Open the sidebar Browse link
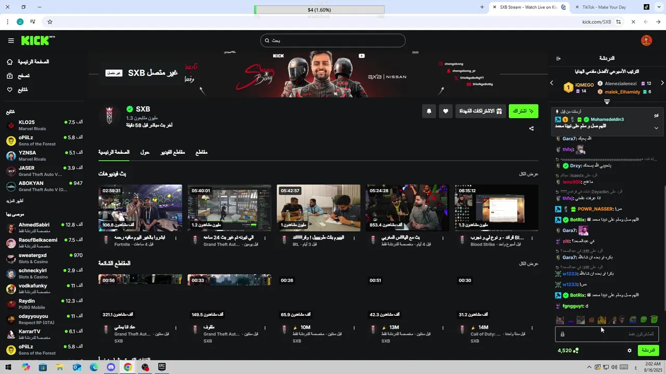Screen dimensions: 666x374 tap(18, 76)
